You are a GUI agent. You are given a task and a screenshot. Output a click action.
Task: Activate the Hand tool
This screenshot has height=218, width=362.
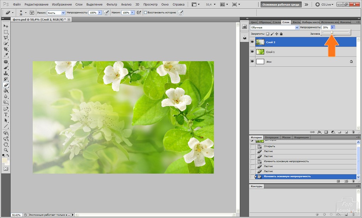point(6,144)
